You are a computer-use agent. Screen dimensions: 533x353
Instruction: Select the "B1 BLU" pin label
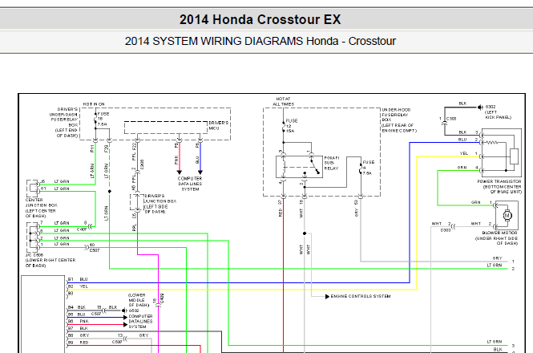point(78,279)
